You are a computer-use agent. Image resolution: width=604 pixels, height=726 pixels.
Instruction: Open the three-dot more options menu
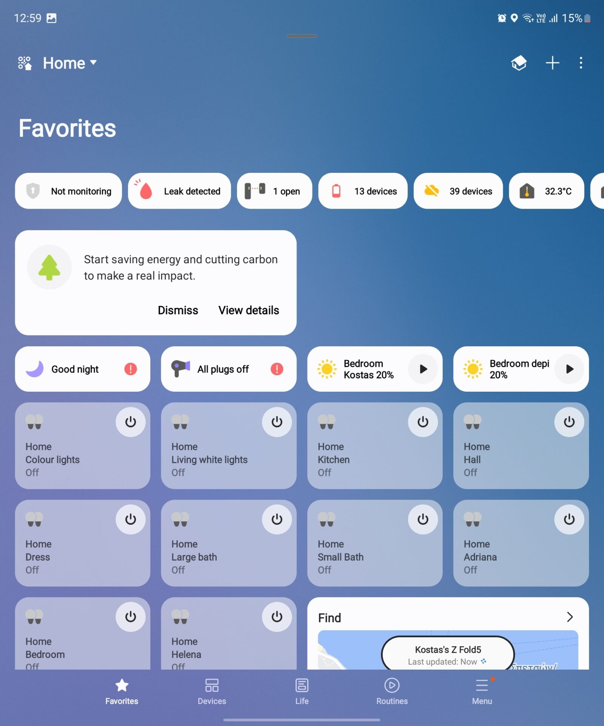[581, 63]
